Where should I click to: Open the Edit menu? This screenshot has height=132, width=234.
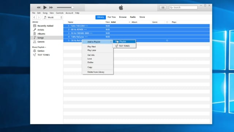pos(39,13)
